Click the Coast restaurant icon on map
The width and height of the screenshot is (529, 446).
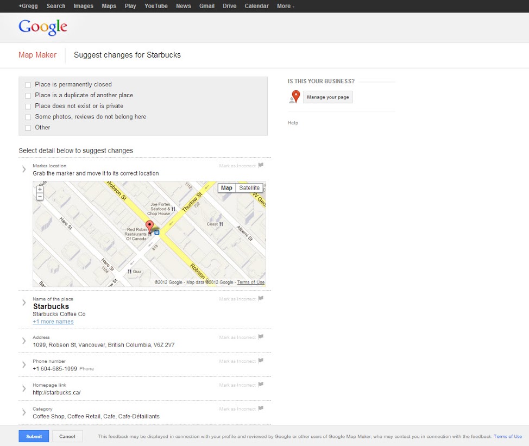tap(221, 224)
